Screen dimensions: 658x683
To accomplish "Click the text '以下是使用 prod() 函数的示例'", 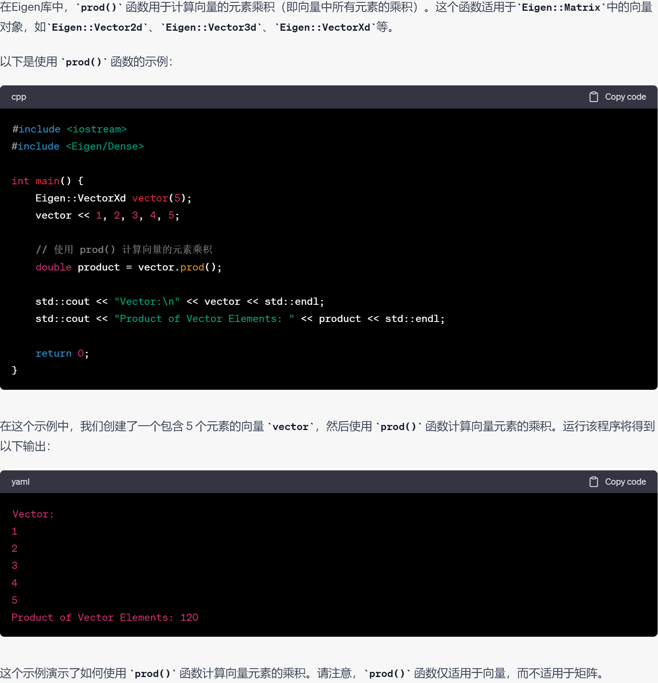I will pyautogui.click(x=86, y=62).
